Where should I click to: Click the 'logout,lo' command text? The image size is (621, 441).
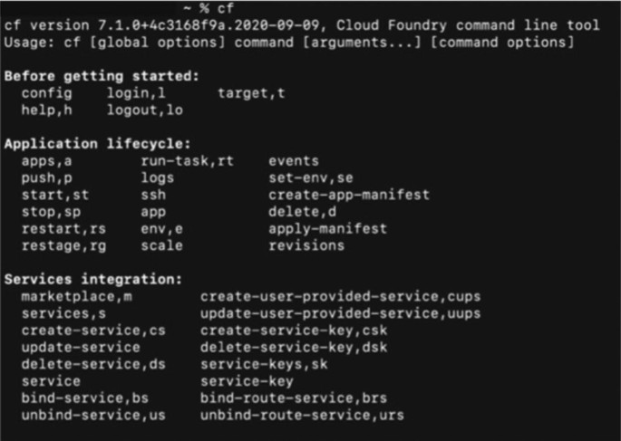click(x=145, y=110)
